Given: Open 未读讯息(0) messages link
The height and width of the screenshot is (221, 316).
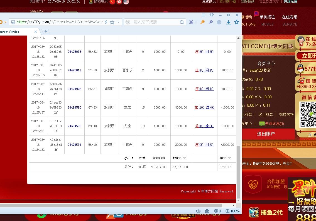Looking at the screenshot, I should click(271, 124).
